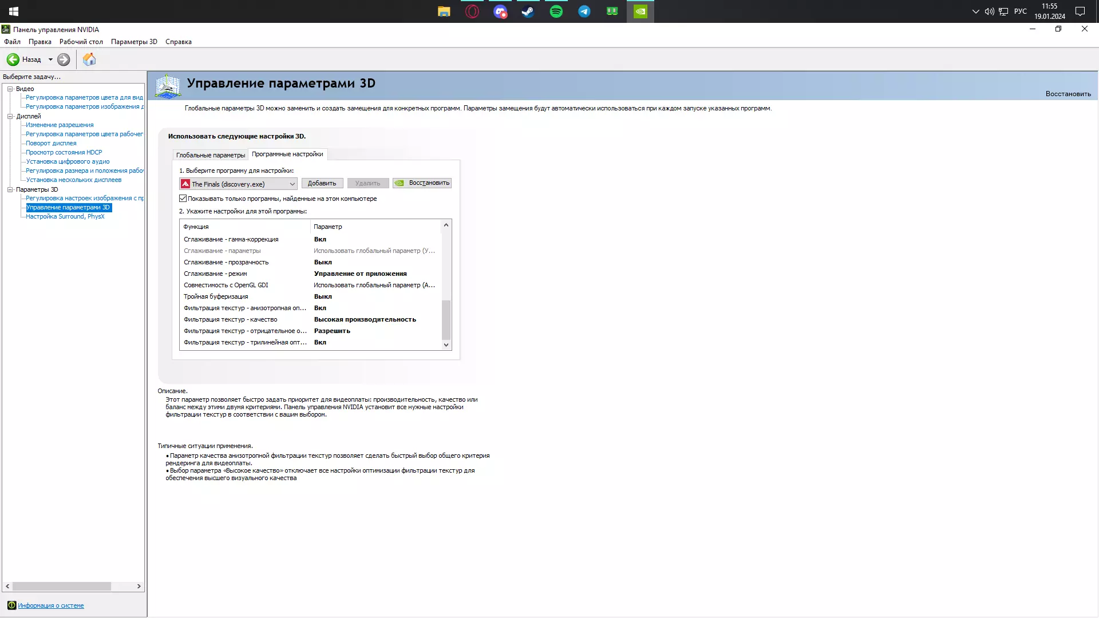This screenshot has height=618, width=1099.
Task: Open Spotify from the taskbar
Action: pyautogui.click(x=556, y=11)
